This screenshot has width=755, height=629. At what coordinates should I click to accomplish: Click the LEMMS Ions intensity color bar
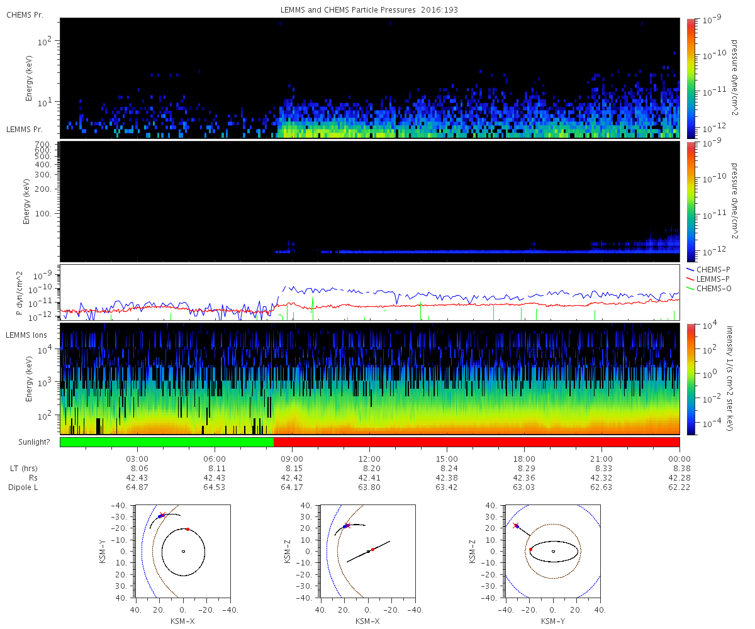[x=691, y=379]
